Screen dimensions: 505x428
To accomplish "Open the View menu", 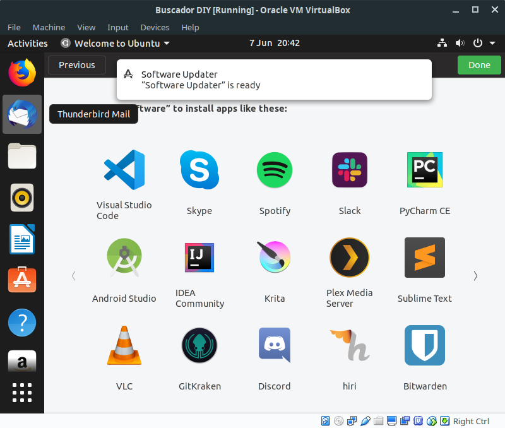I will [86, 27].
